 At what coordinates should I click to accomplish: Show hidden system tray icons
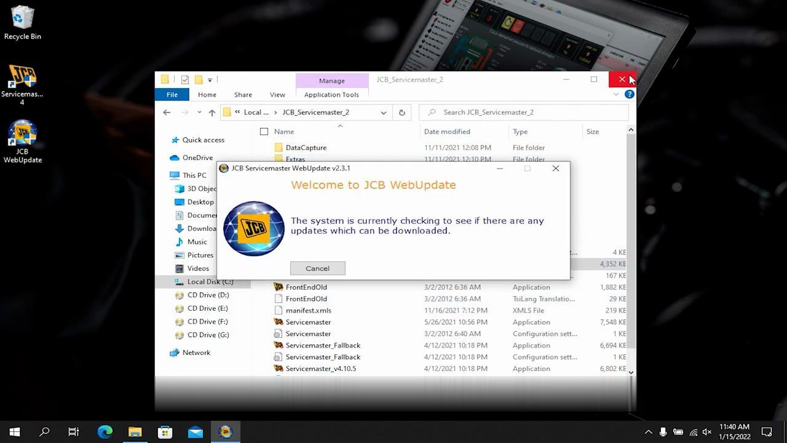pyautogui.click(x=648, y=432)
